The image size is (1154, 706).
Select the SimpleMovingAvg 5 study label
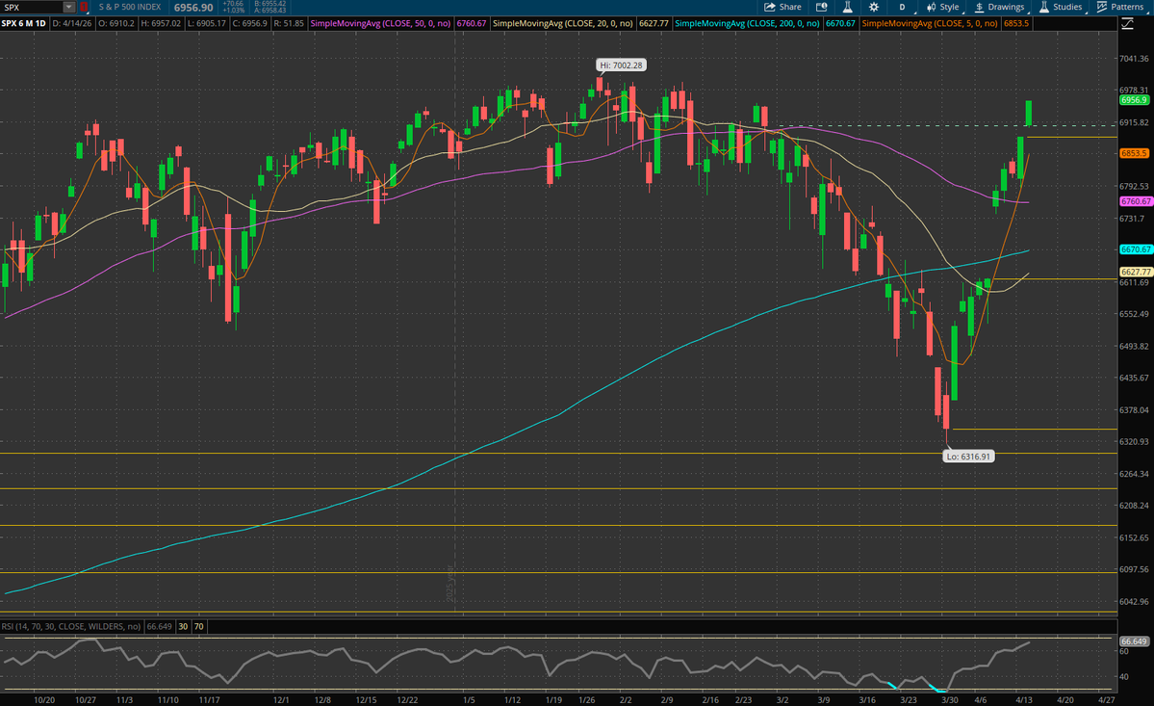click(930, 23)
